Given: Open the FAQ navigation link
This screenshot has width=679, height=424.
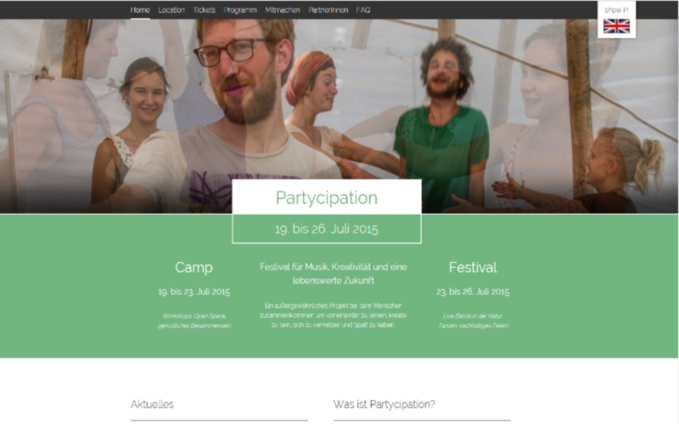Looking at the screenshot, I should point(363,10).
